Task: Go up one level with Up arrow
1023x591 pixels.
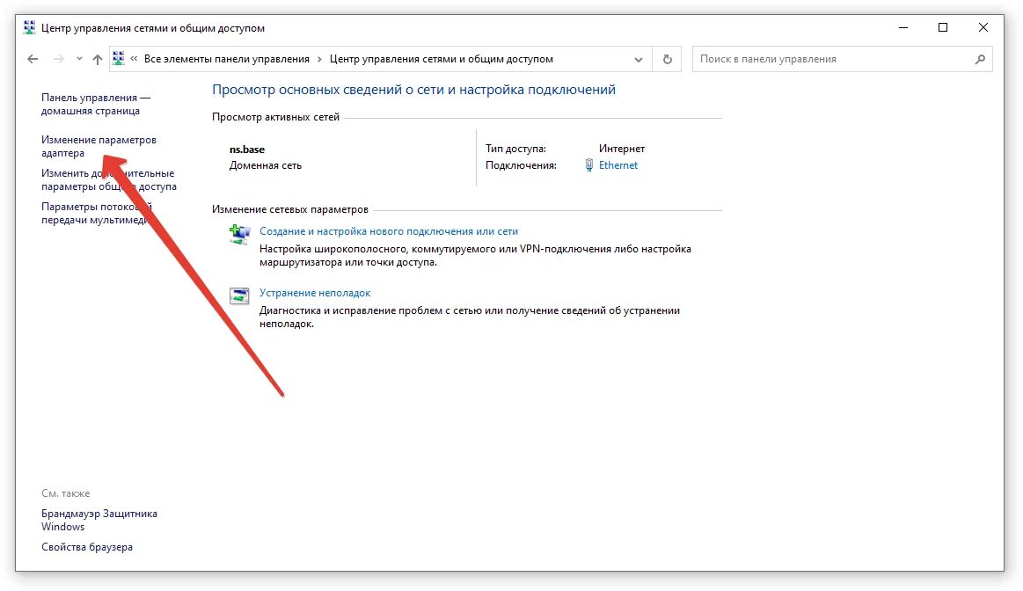Action: [97, 60]
